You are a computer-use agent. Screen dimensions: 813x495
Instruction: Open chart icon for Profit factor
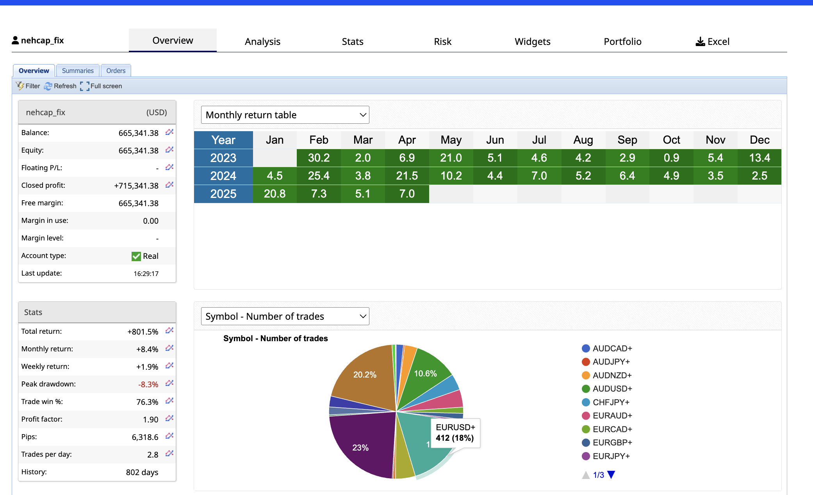(169, 419)
